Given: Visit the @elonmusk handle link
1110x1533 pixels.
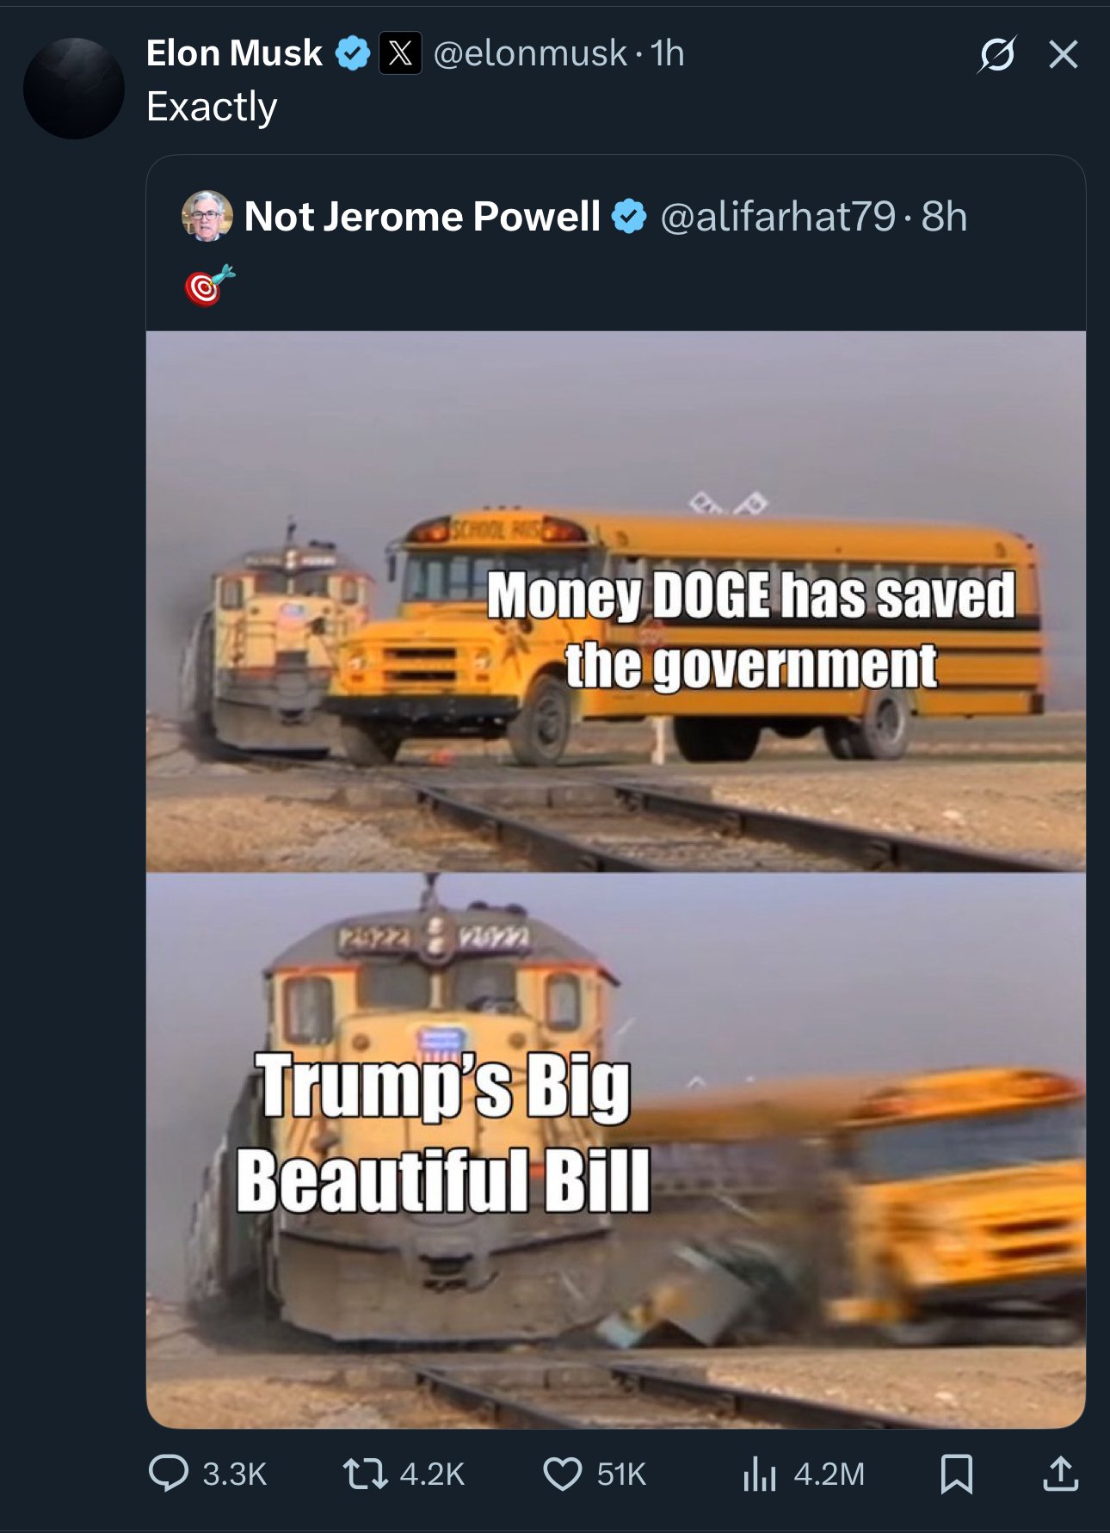Looking at the screenshot, I should 530,53.
